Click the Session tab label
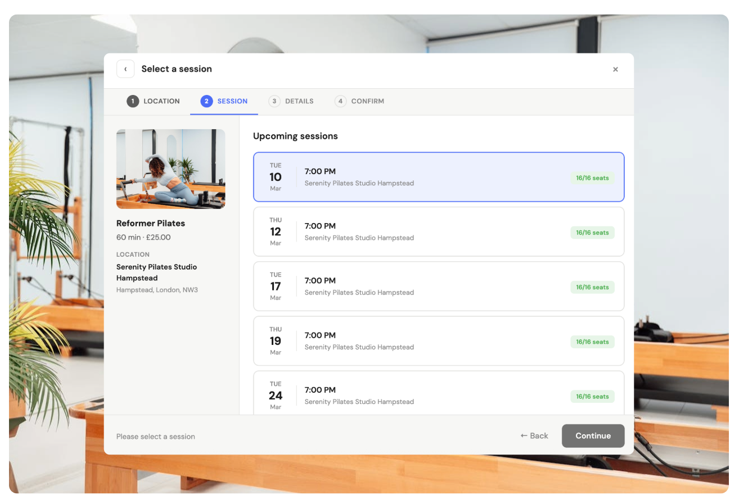Screen dimensions: 739x500 (232, 101)
